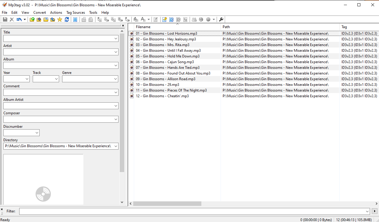Viewport: 379px width, 222px height.
Task: Select 11 - Gin Blossoms - Pieces Of The Night.mp3
Action: (171, 90)
